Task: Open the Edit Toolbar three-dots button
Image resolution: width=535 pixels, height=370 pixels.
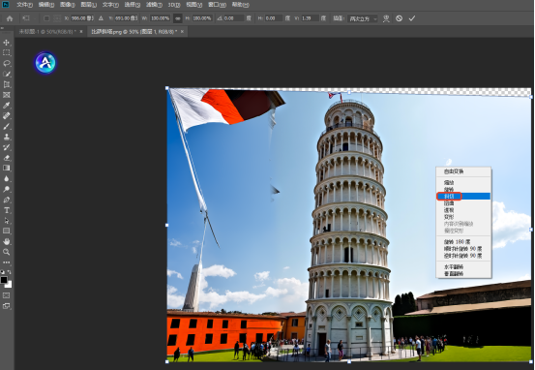Action: coord(6,262)
